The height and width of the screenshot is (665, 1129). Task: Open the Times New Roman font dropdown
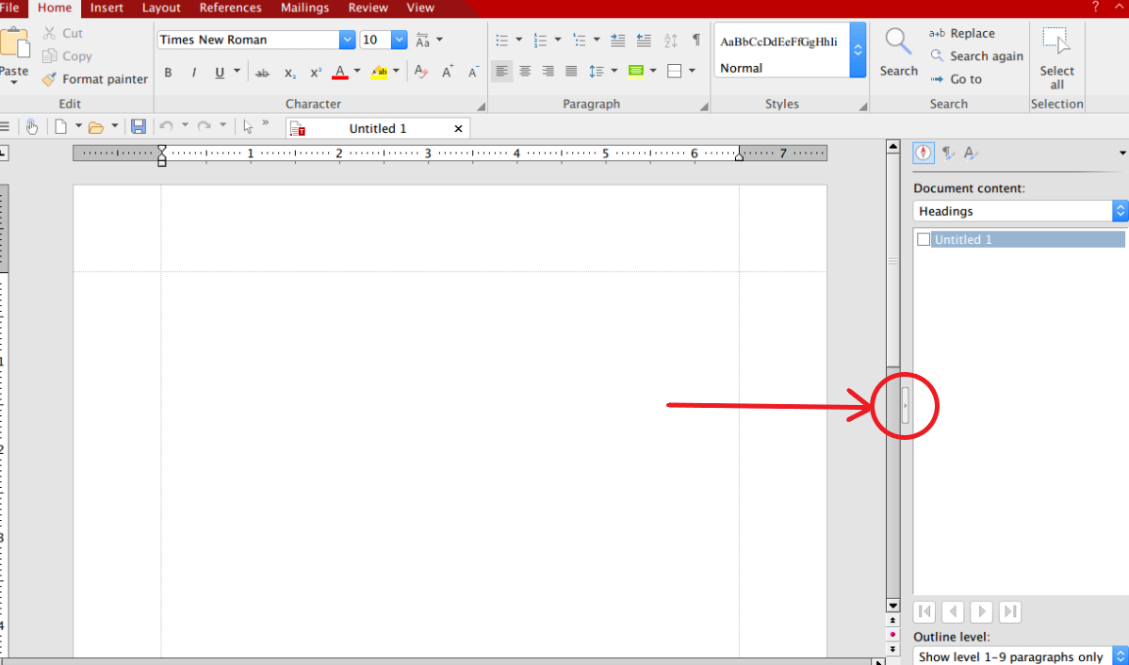pos(347,40)
